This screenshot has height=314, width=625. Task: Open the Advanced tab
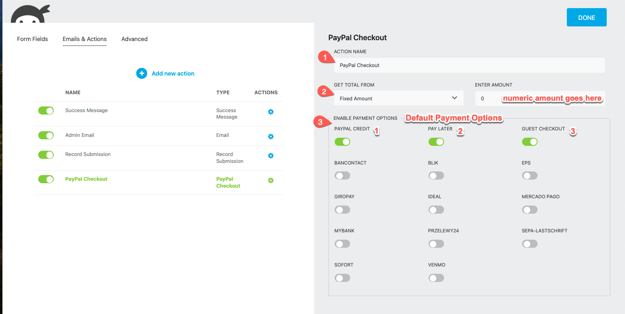click(x=134, y=39)
